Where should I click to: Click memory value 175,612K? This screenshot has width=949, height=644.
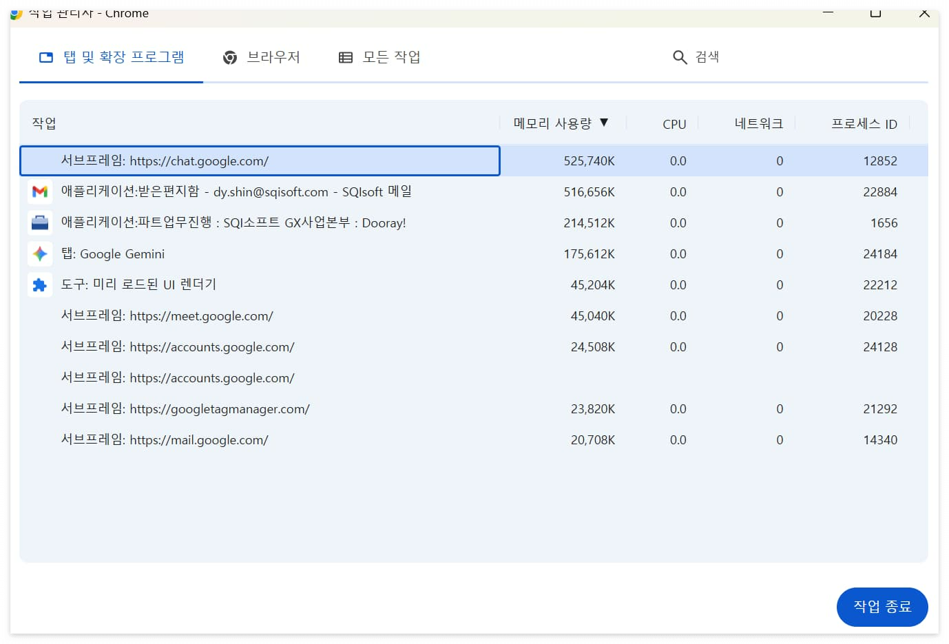click(589, 254)
